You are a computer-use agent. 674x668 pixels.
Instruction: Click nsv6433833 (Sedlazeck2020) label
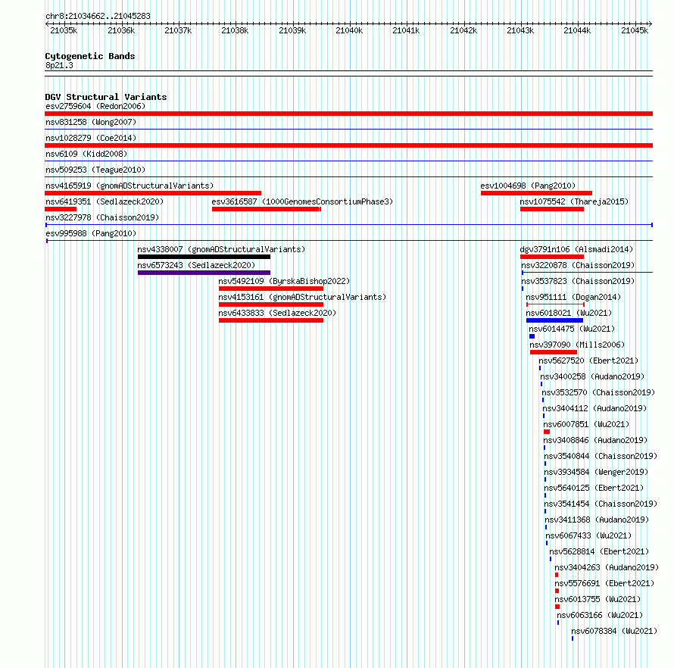point(277,313)
